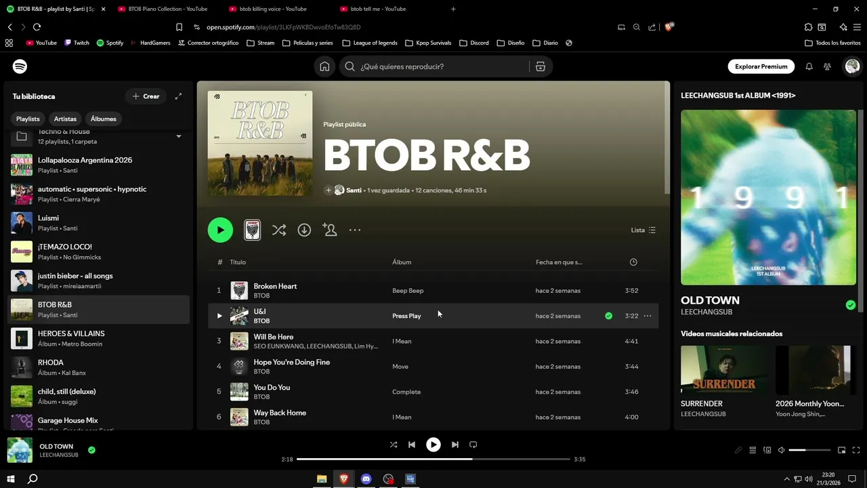Open connect to a device icon

[767, 450]
